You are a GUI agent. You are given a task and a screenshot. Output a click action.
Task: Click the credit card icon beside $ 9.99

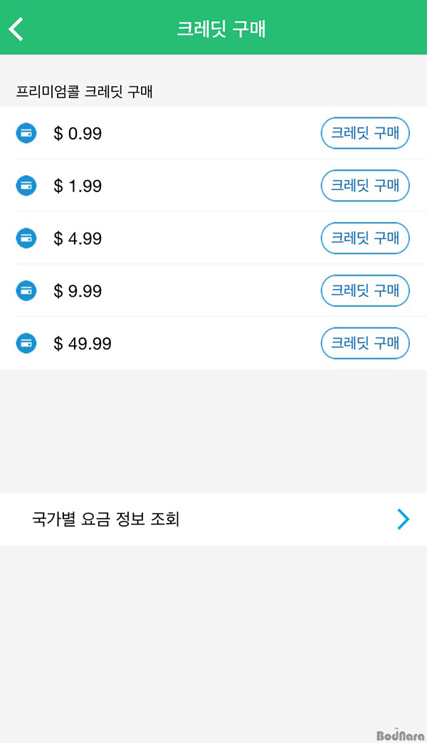click(26, 291)
